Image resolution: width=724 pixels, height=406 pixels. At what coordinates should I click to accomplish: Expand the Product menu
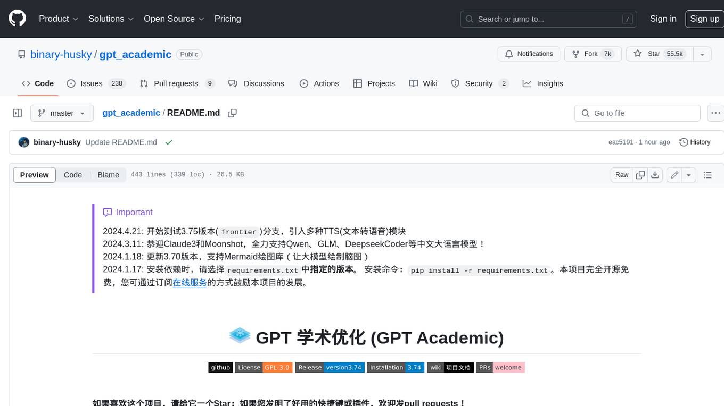59,19
